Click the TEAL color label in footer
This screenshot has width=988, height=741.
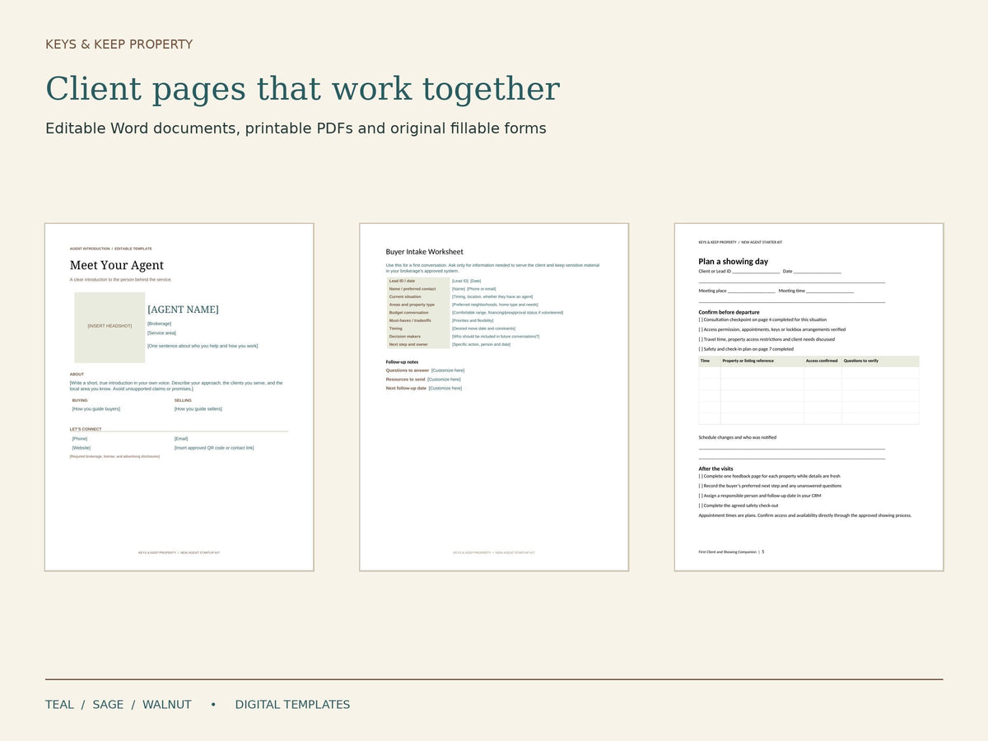(x=59, y=705)
